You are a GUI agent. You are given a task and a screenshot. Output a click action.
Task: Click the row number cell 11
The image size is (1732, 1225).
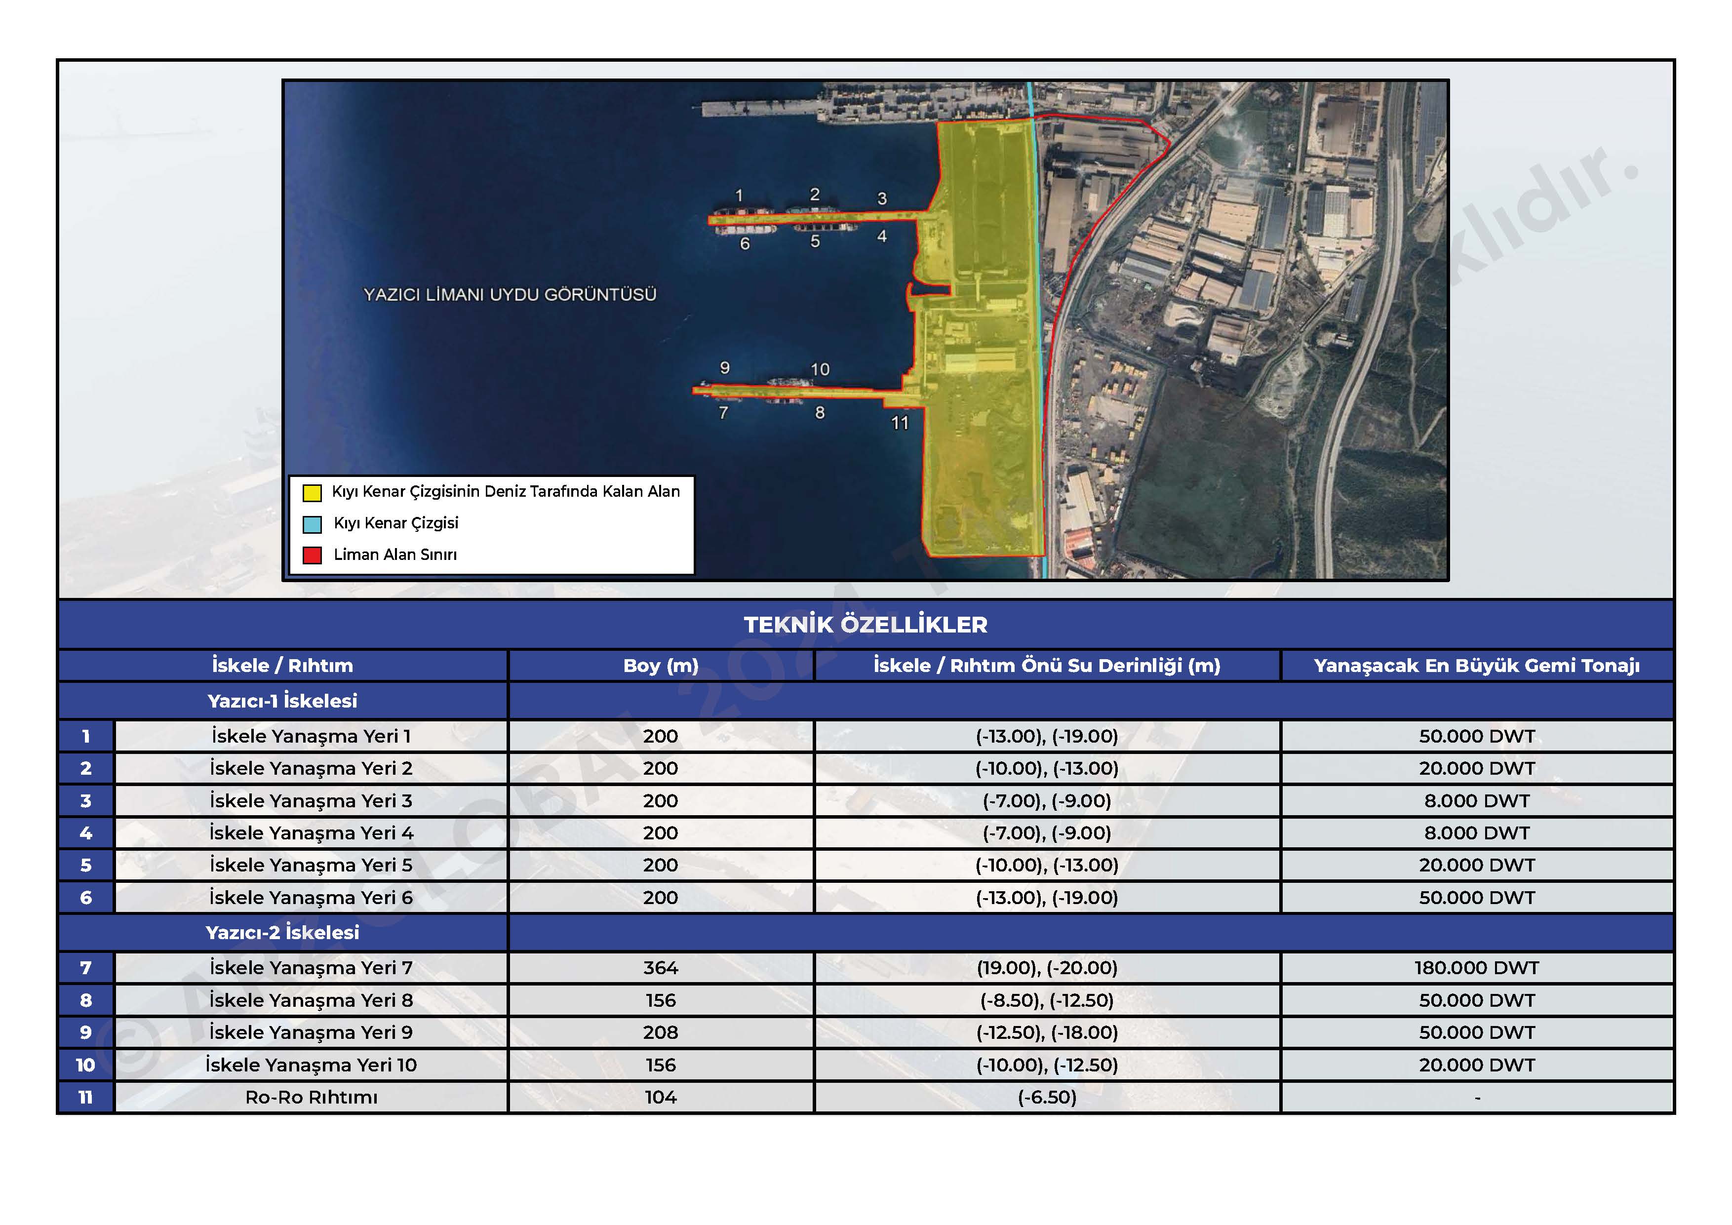pos(86,1098)
